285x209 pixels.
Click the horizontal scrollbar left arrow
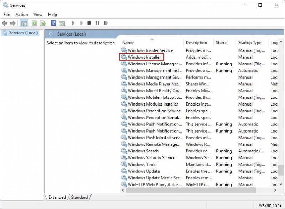[x=123, y=191]
